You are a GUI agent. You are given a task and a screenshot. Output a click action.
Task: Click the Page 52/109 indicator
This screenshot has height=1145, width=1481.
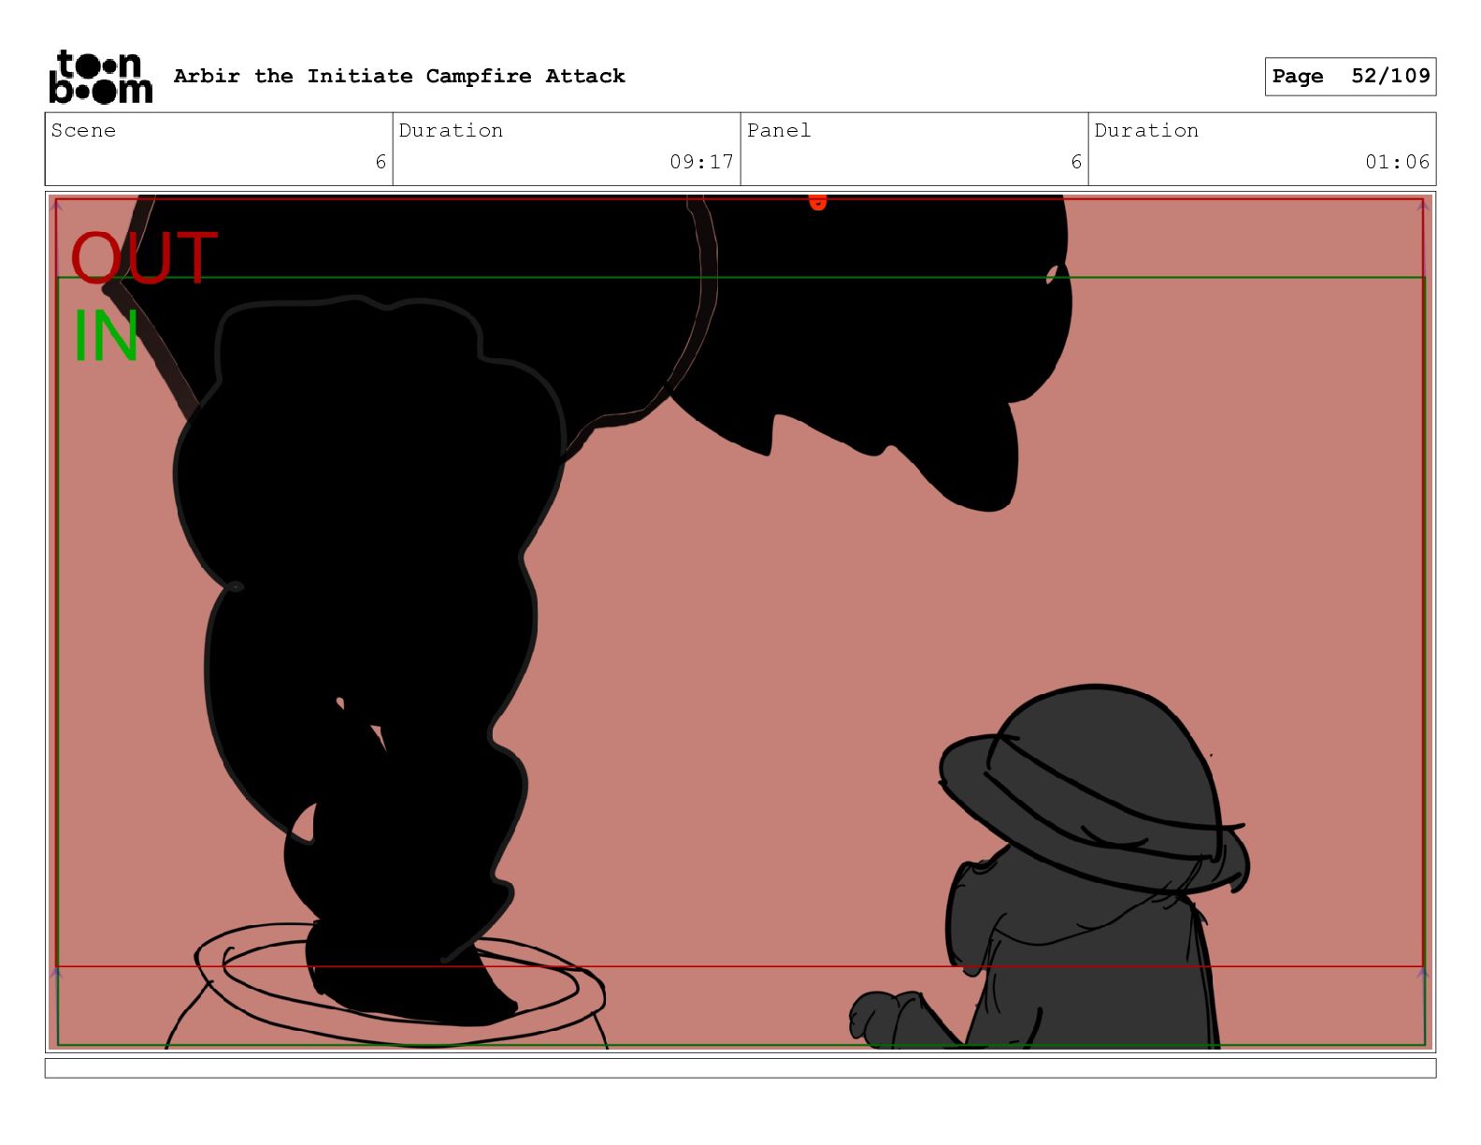(x=1350, y=76)
